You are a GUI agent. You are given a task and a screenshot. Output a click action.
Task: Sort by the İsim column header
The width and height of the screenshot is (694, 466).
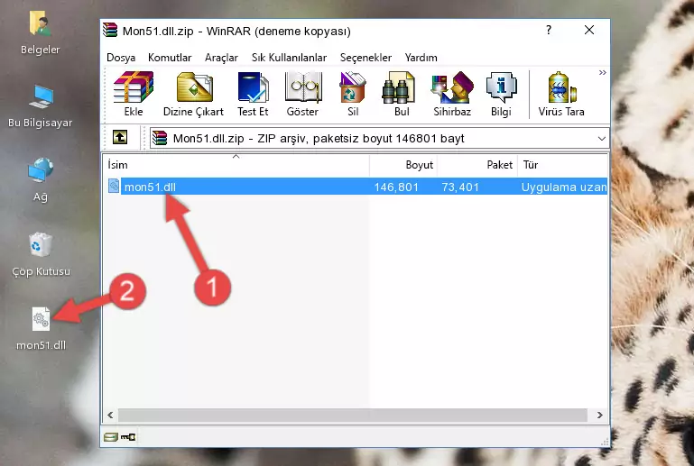tap(236, 164)
